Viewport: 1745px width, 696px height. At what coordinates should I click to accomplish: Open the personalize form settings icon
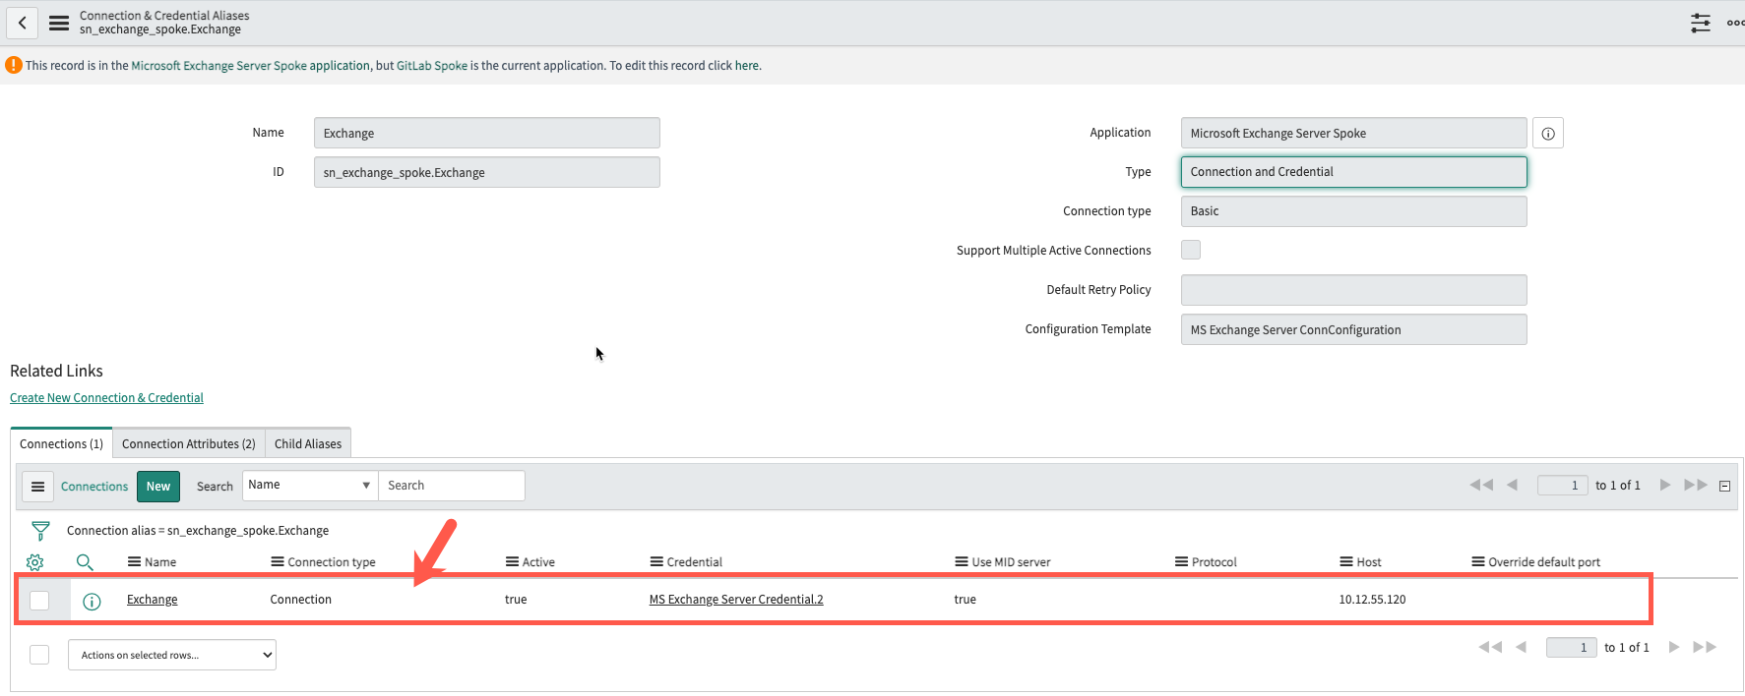(1701, 23)
